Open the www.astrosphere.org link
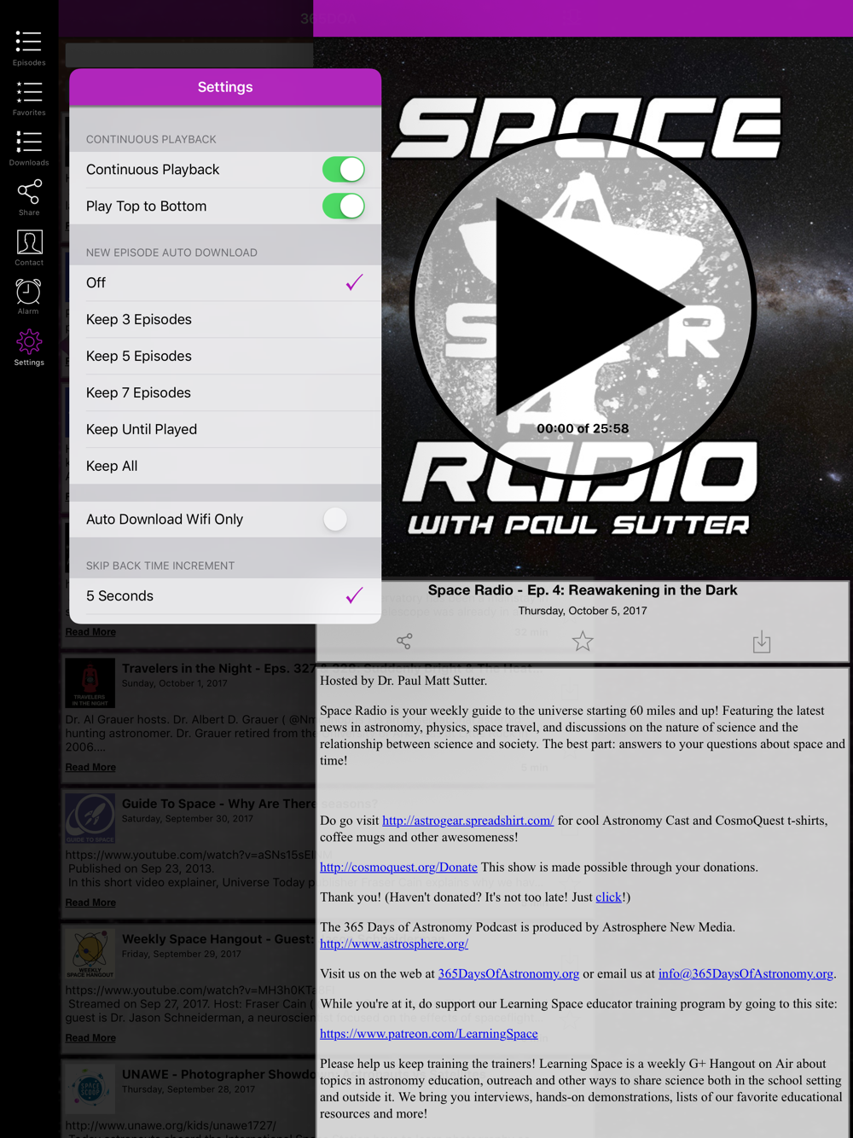The height and width of the screenshot is (1138, 853). pos(394,944)
